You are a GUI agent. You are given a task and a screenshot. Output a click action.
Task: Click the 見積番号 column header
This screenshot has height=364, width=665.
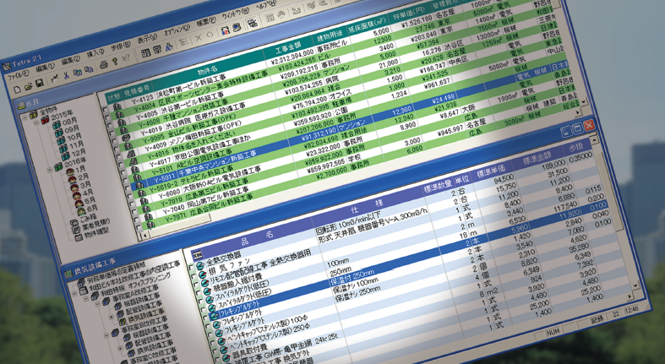[x=136, y=90]
